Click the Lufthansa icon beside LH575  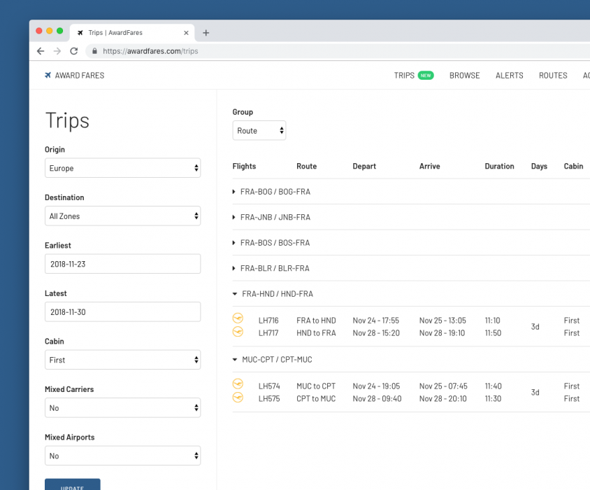(x=238, y=398)
